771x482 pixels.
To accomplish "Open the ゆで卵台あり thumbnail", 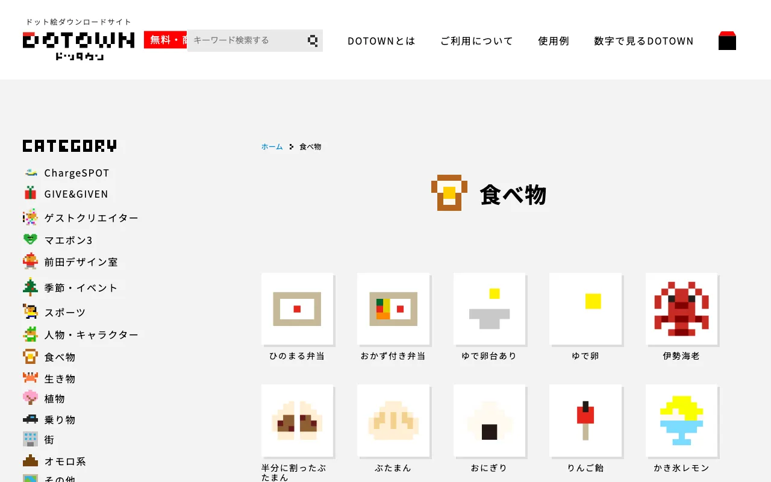I will coord(489,309).
